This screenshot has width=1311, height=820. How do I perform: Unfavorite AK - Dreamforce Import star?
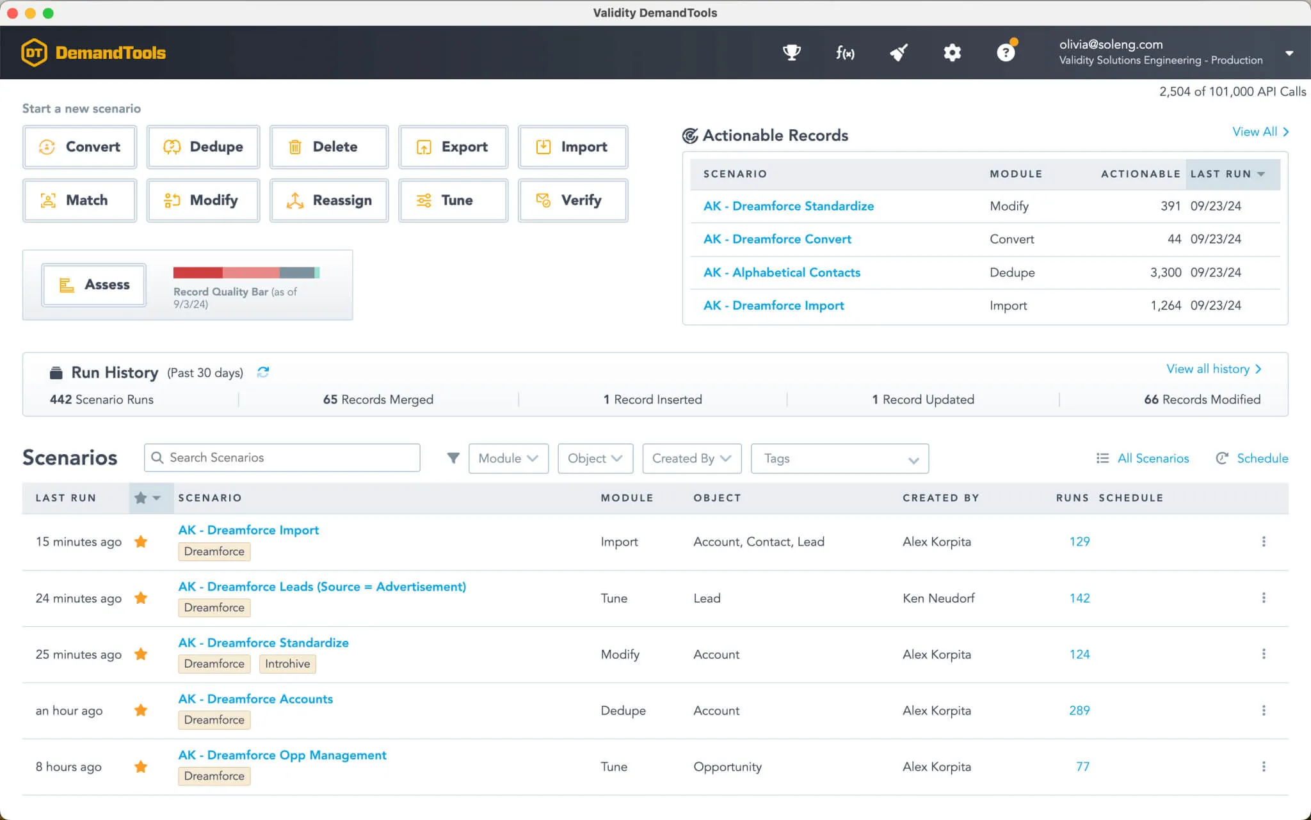pos(141,542)
